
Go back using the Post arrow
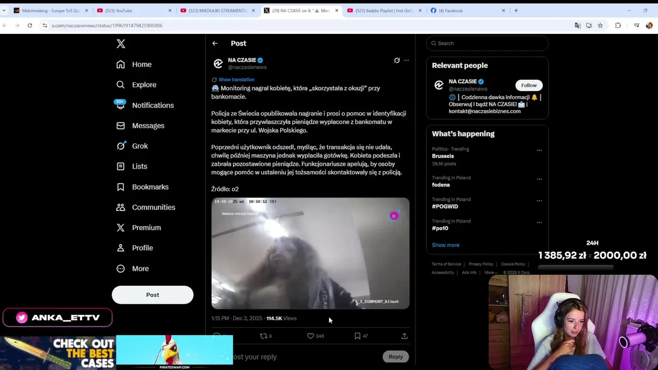click(215, 44)
